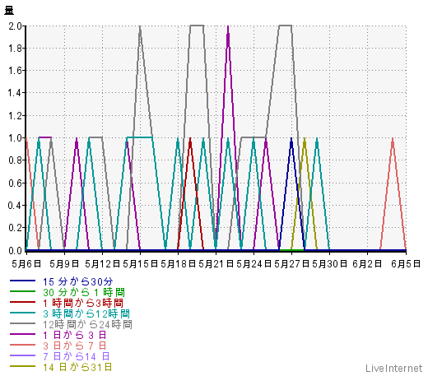Click the 2.0 value on the vertical axis
Screen dimensions: 428x376
pos(15,26)
